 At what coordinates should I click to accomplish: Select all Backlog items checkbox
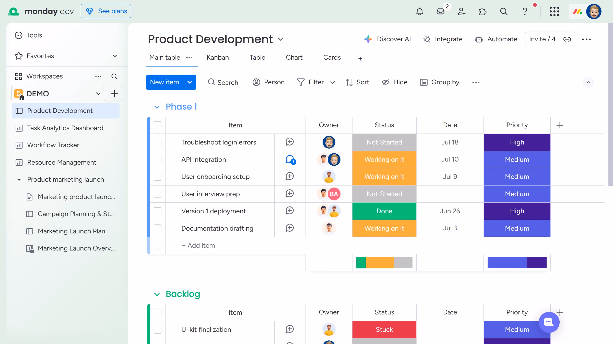158,312
